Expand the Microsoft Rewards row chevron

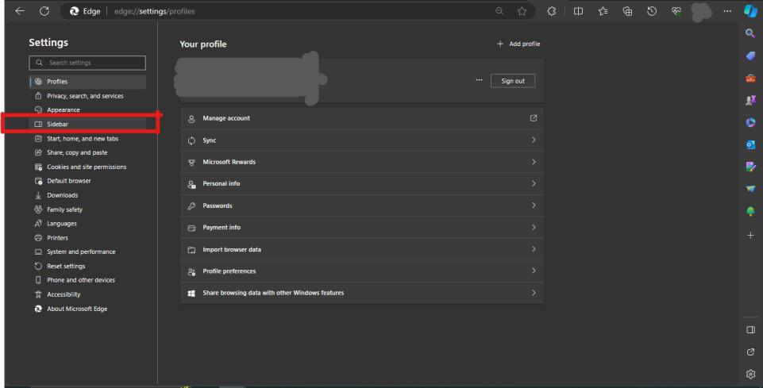pos(534,162)
